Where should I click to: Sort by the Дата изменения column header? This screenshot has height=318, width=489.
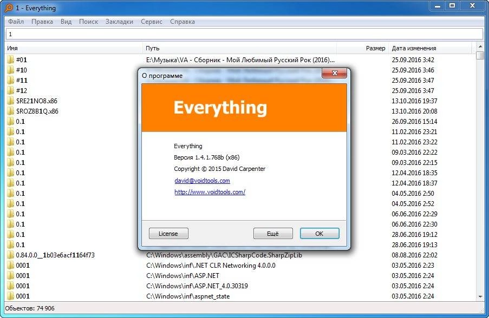click(431, 48)
